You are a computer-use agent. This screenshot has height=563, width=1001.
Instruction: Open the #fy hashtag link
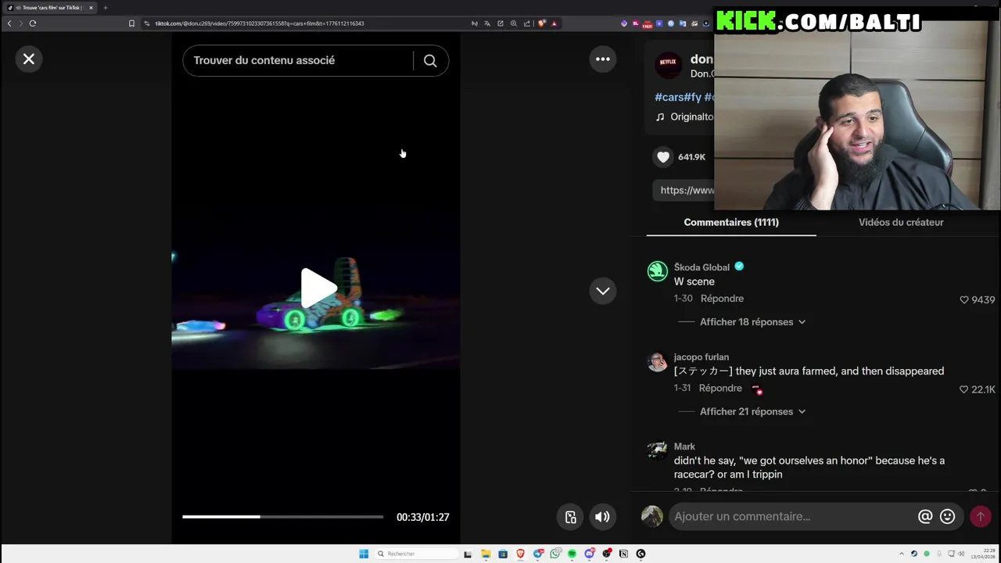coord(692,97)
